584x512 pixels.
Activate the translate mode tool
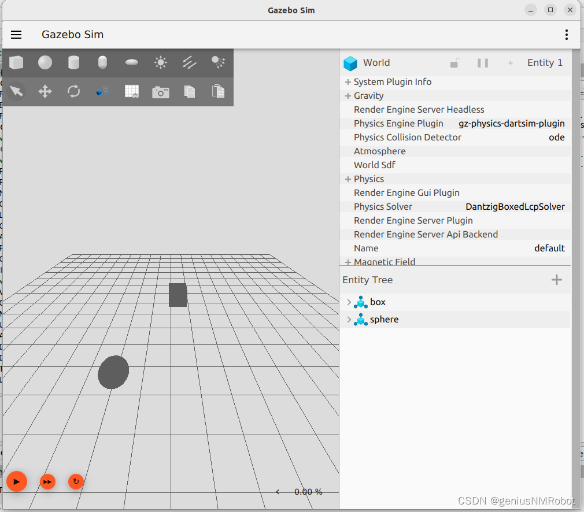click(x=45, y=91)
